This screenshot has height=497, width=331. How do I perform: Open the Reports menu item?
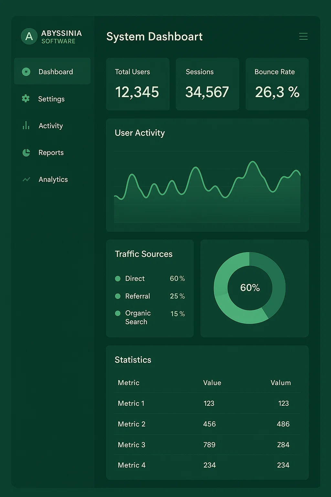coord(51,153)
